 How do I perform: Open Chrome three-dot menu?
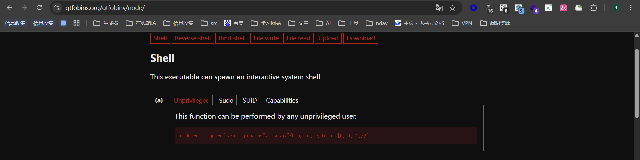pyautogui.click(x=631, y=8)
